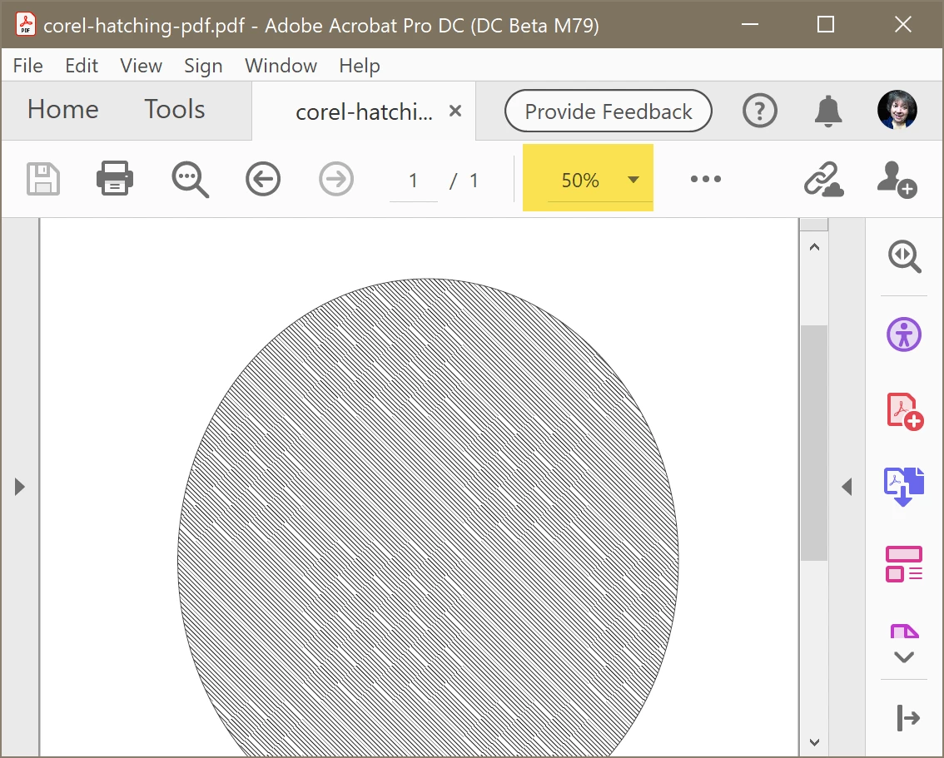The width and height of the screenshot is (944, 758).
Task: Open the Window menu
Action: click(281, 66)
